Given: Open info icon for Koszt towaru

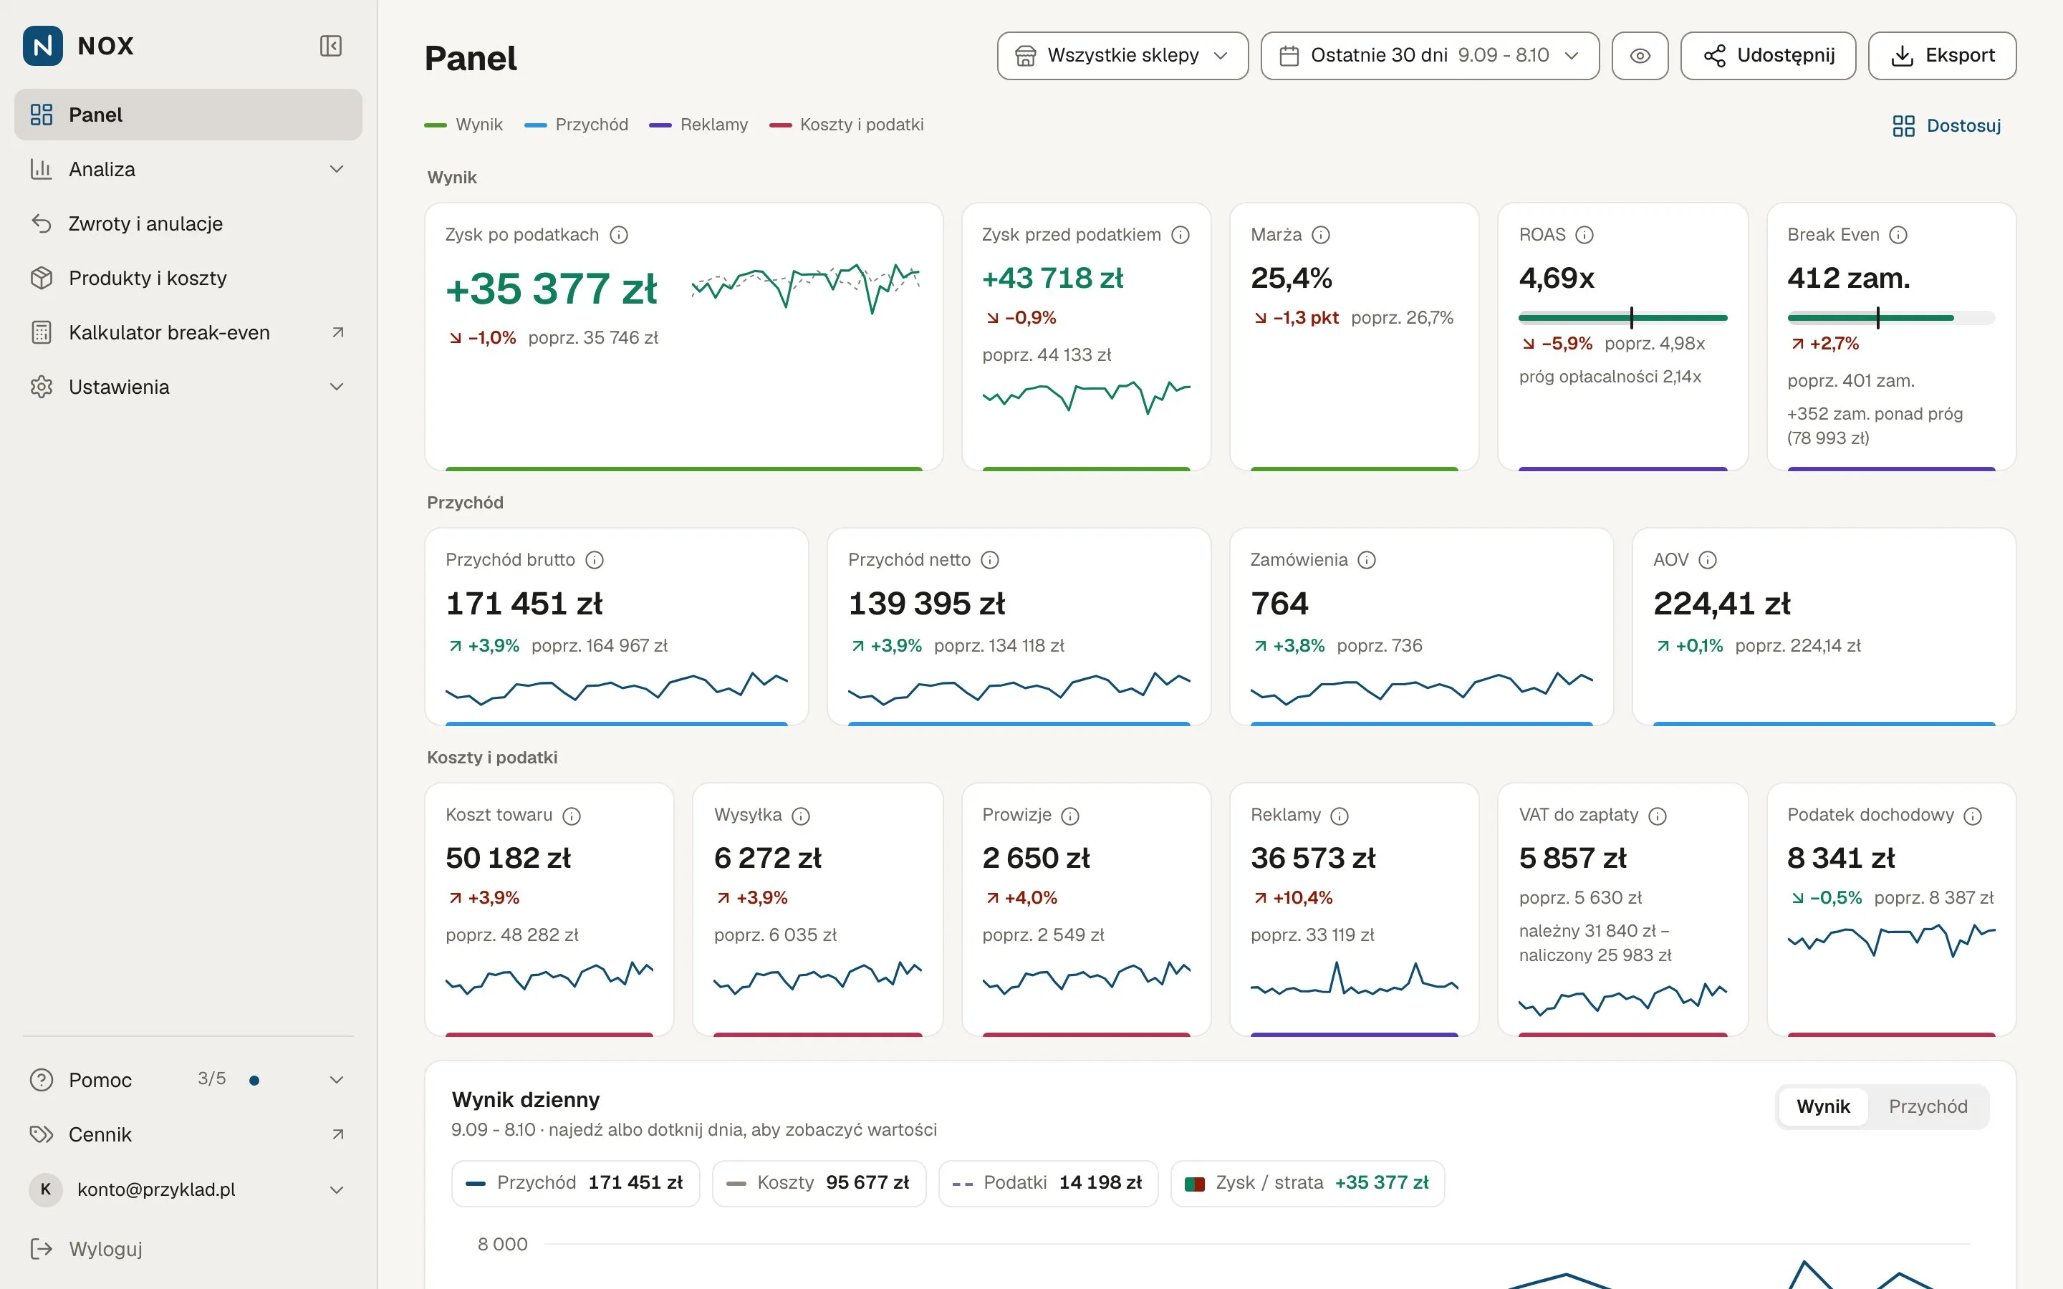Looking at the screenshot, I should pyautogui.click(x=571, y=816).
